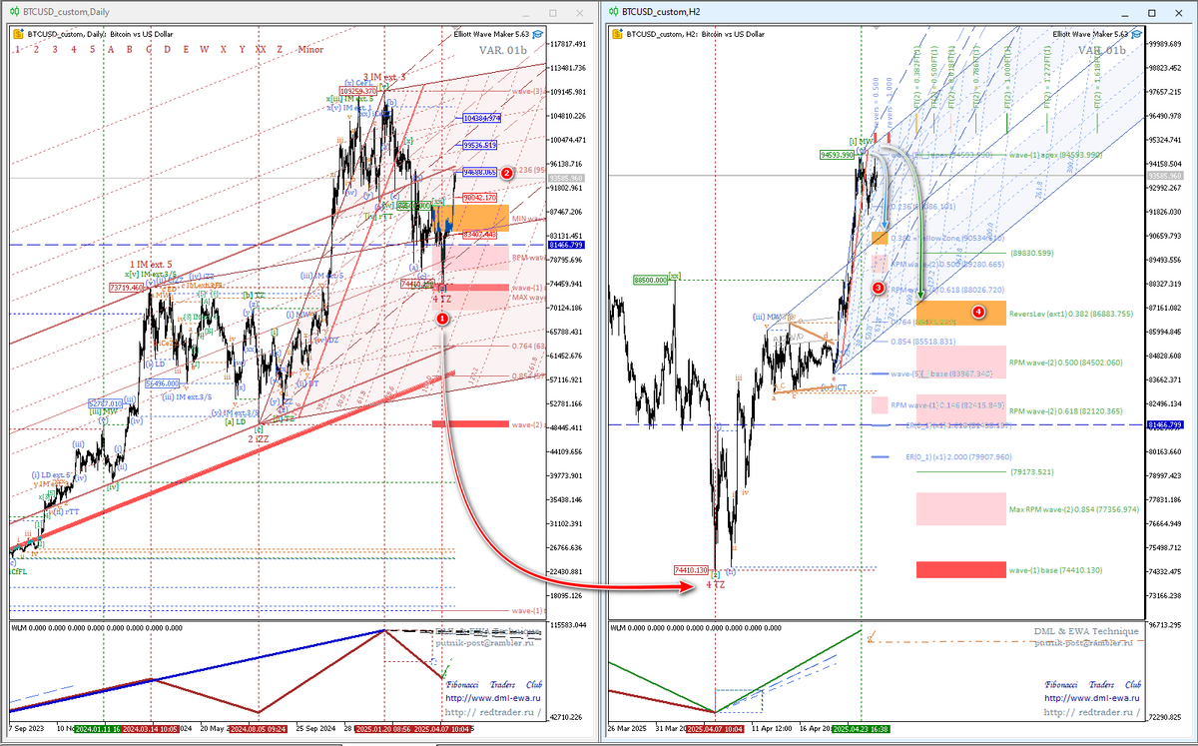Select wave label '4' in the top label row
The image size is (1198, 746).
[x=73, y=49]
